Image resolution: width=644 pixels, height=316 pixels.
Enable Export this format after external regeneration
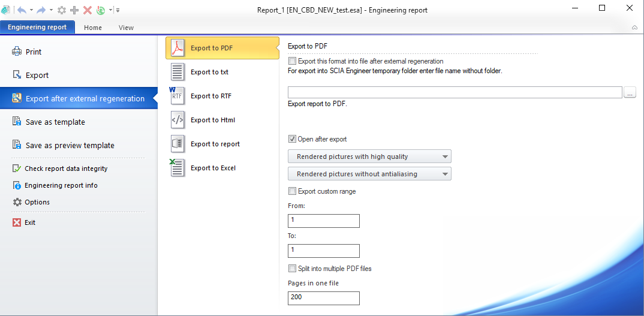pyautogui.click(x=292, y=61)
